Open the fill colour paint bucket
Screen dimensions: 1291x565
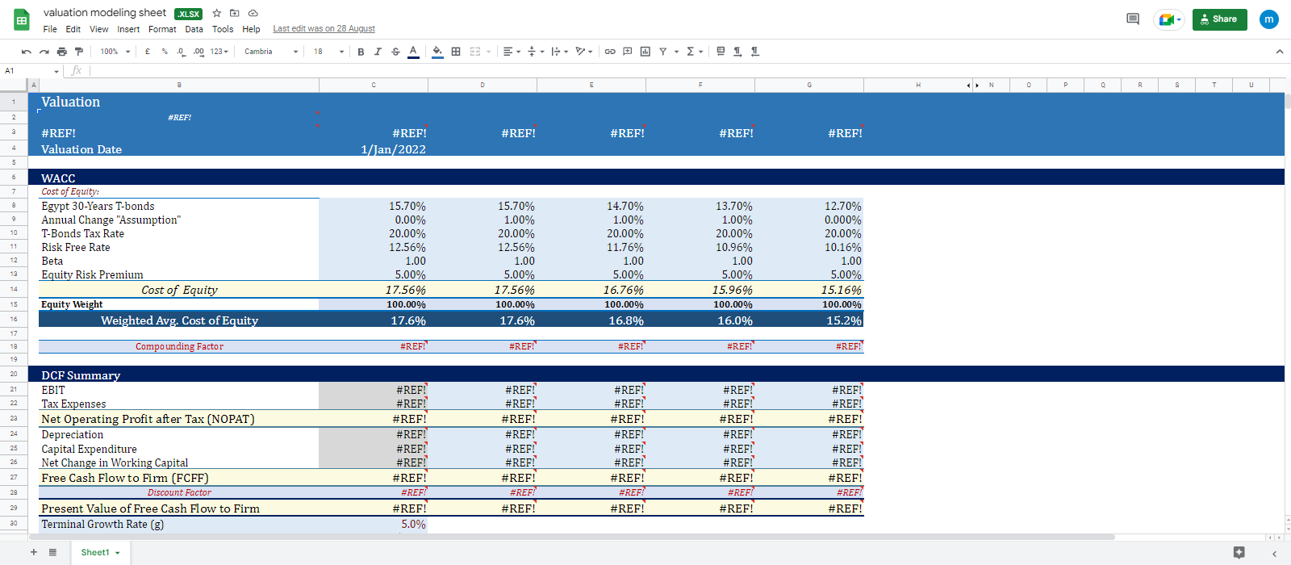(437, 52)
